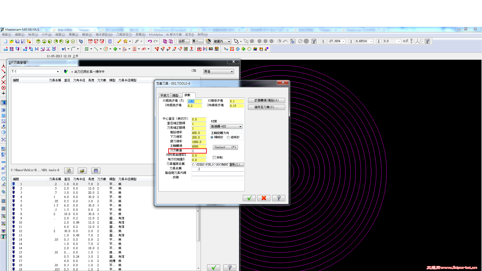Click the help question mark toolbar icon
Image resolution: width=482 pixels, height=271 pixels.
(314, 41)
